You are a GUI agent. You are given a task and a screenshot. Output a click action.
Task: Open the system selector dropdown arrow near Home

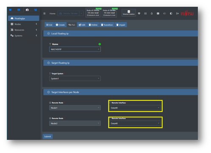tap(81, 14)
